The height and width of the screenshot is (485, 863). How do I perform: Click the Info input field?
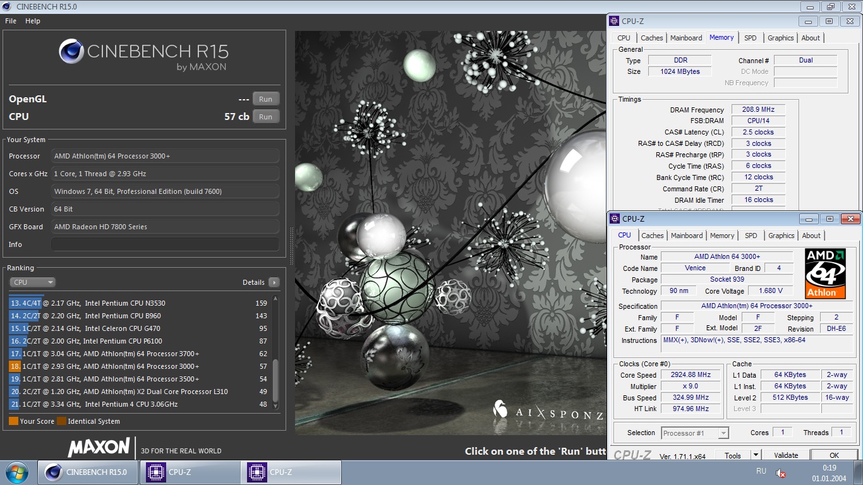point(165,244)
